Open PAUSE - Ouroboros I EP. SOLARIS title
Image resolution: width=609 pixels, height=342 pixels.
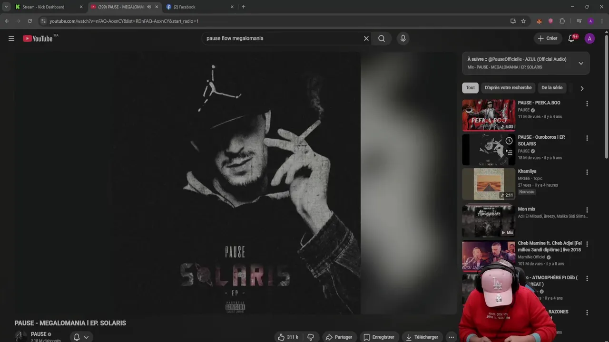click(541, 141)
